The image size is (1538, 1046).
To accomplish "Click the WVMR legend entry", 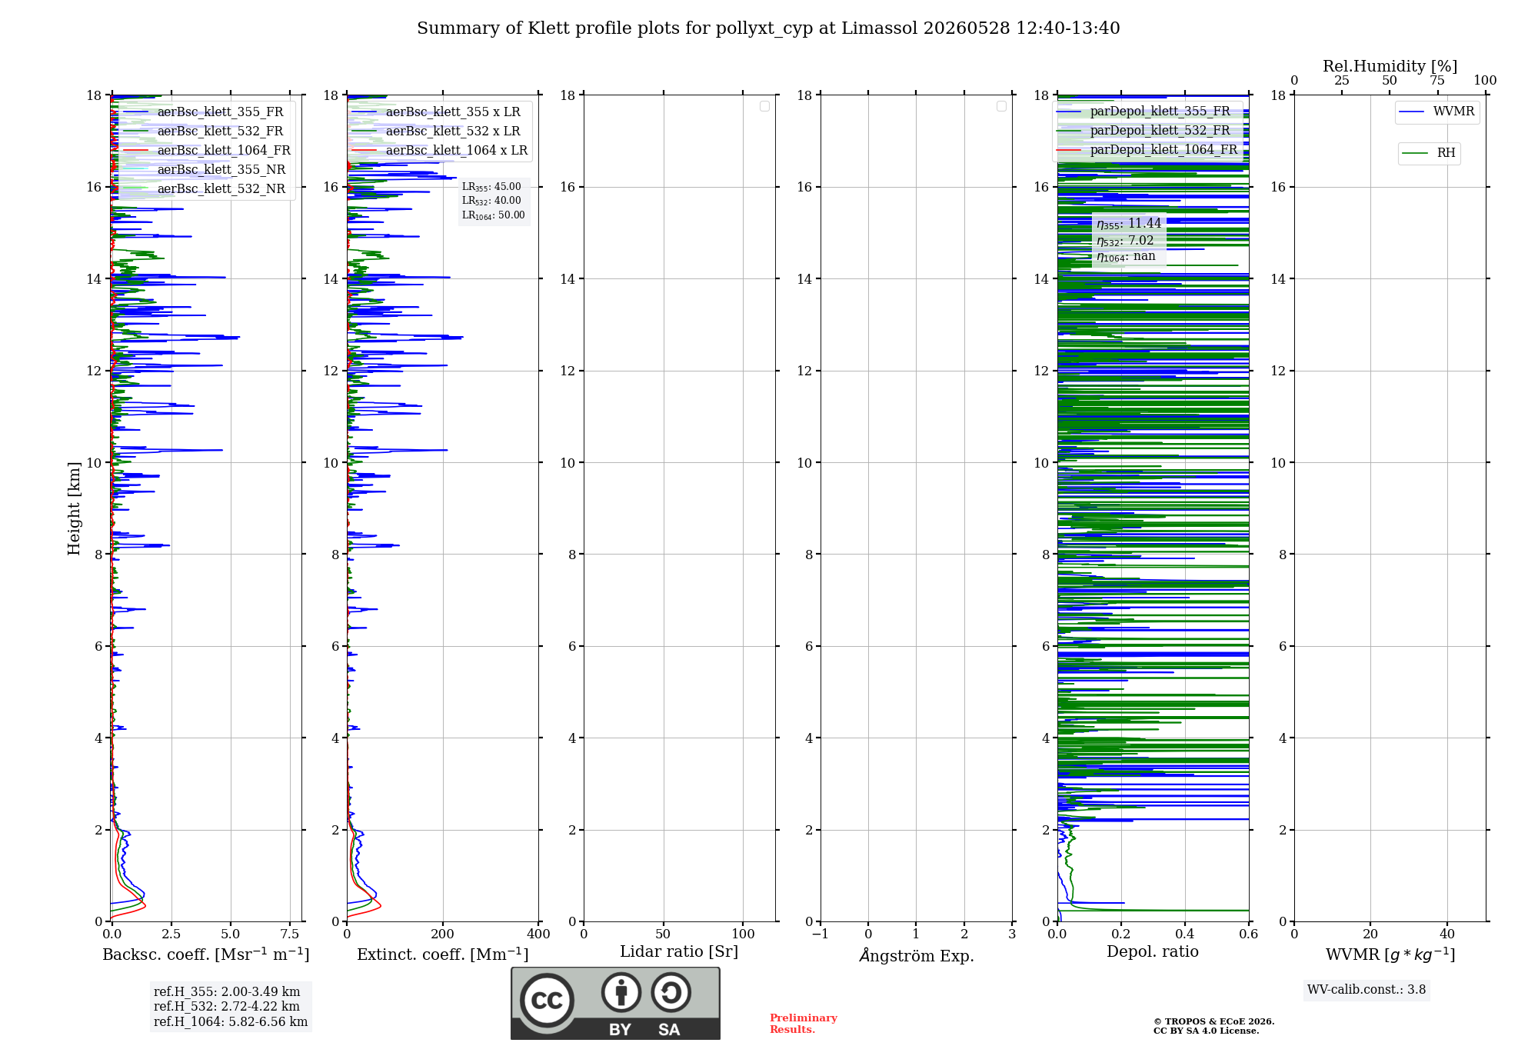I will click(x=1437, y=112).
